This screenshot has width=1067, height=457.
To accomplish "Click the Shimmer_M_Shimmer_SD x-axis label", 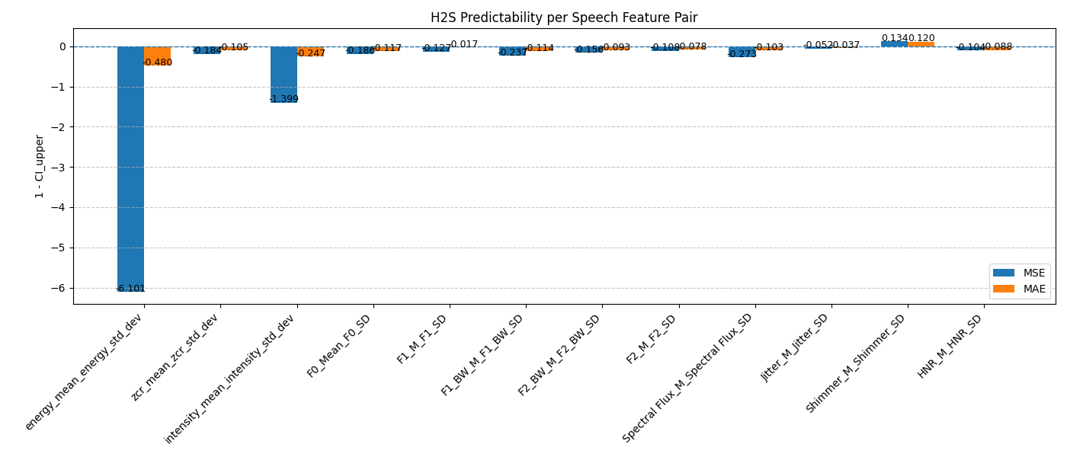I will pyautogui.click(x=857, y=363).
